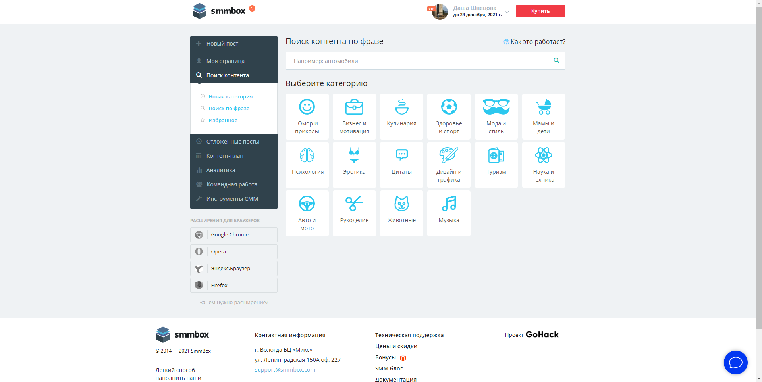
Task: Open the Юмор и приколы smiley category
Action: pos(307,107)
